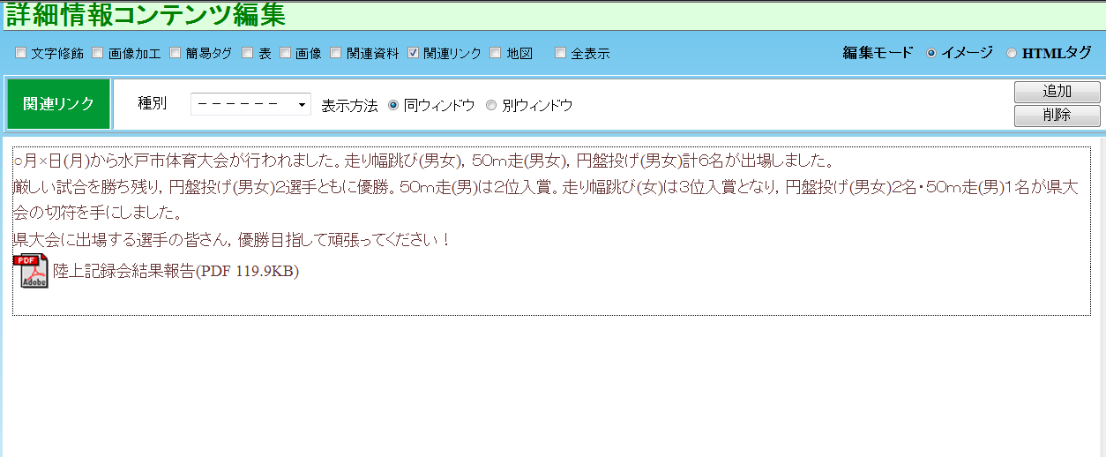Enable the 関連資料 checkbox

(x=336, y=53)
